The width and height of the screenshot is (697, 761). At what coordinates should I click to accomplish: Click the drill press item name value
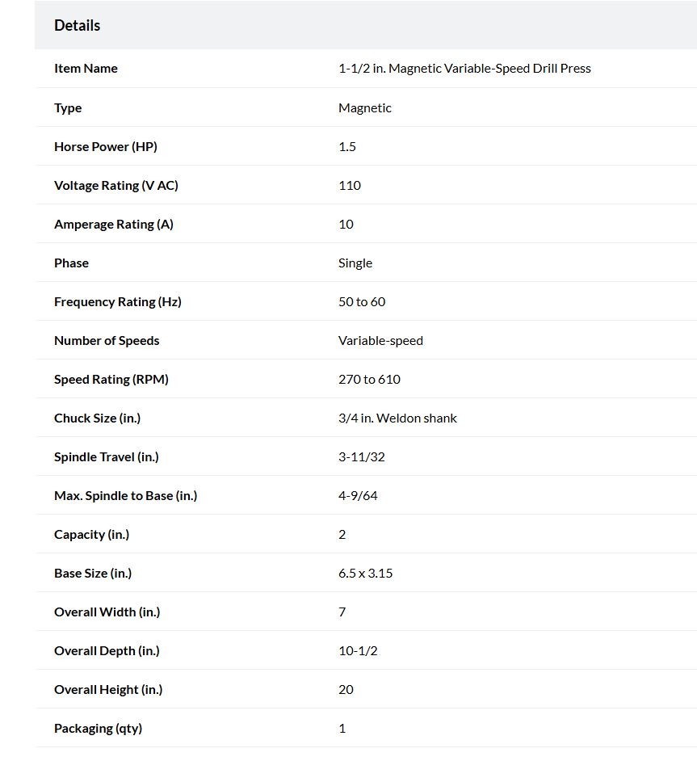coord(464,69)
